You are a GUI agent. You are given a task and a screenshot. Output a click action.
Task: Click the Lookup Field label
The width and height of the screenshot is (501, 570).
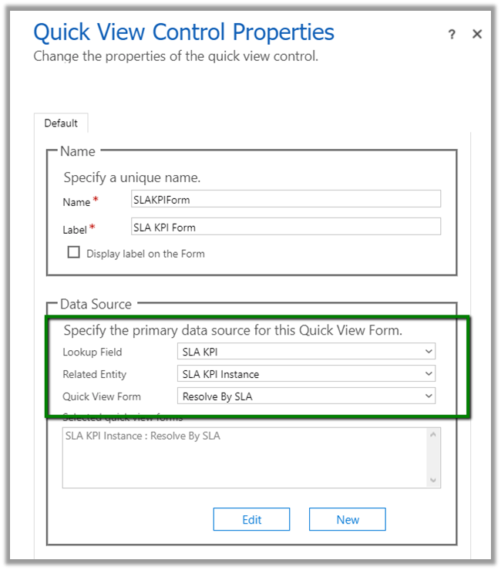(x=92, y=352)
